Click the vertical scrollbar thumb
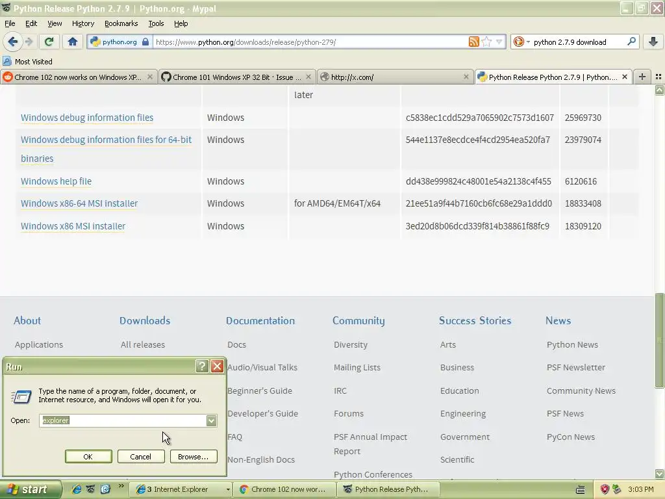 click(660, 340)
